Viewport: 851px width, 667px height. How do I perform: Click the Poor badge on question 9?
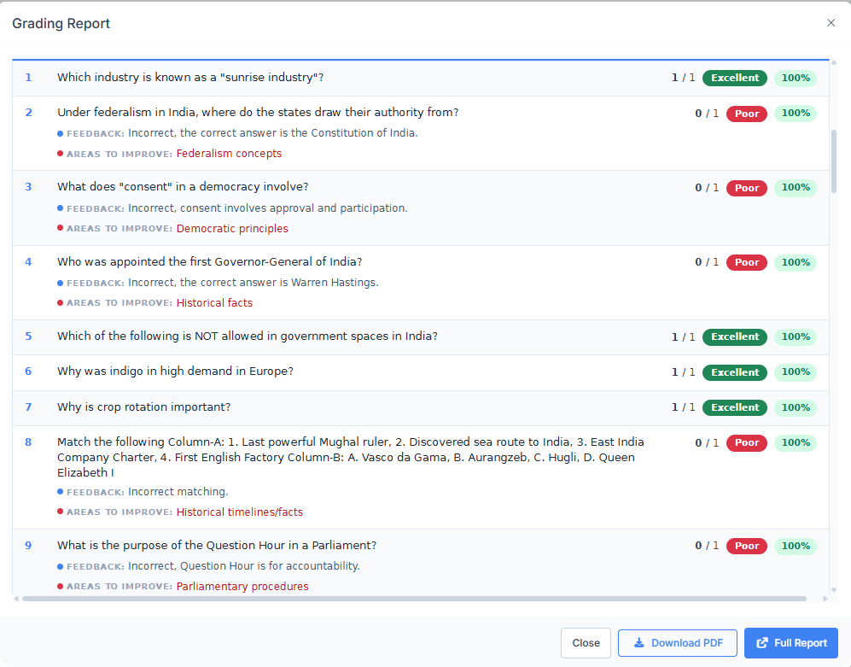(747, 546)
